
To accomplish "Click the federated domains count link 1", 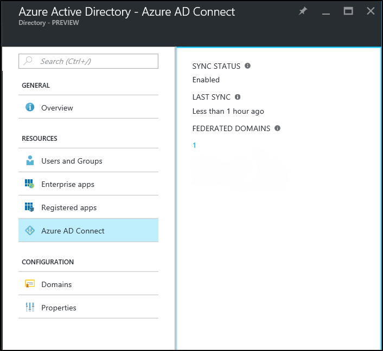I will pos(194,145).
